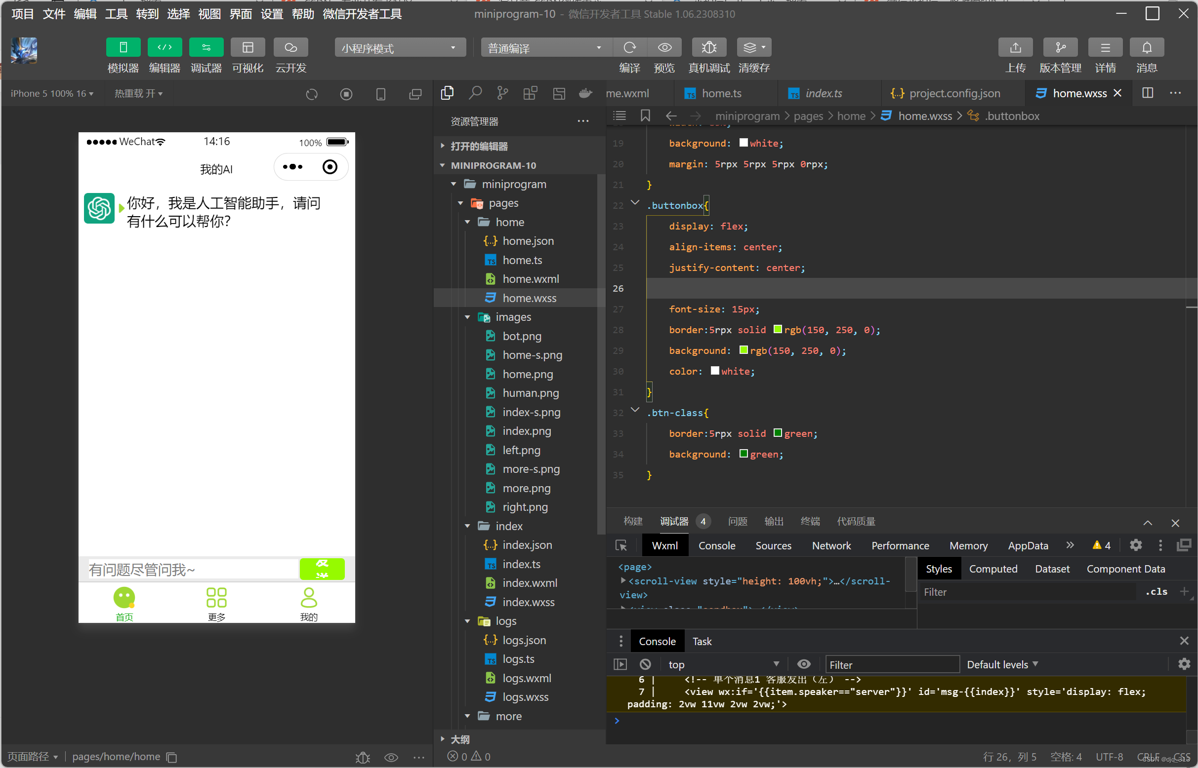Toggle the console live expression eye
This screenshot has width=1198, height=768.
click(804, 664)
